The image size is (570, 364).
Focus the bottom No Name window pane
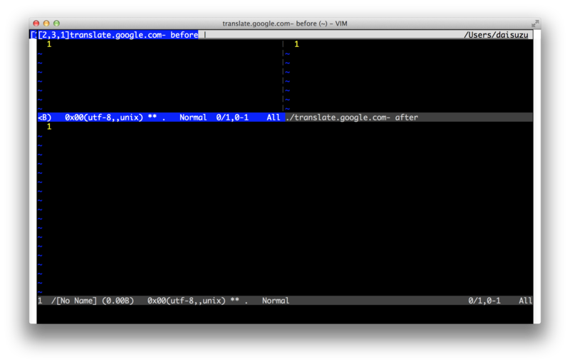tap(285, 209)
